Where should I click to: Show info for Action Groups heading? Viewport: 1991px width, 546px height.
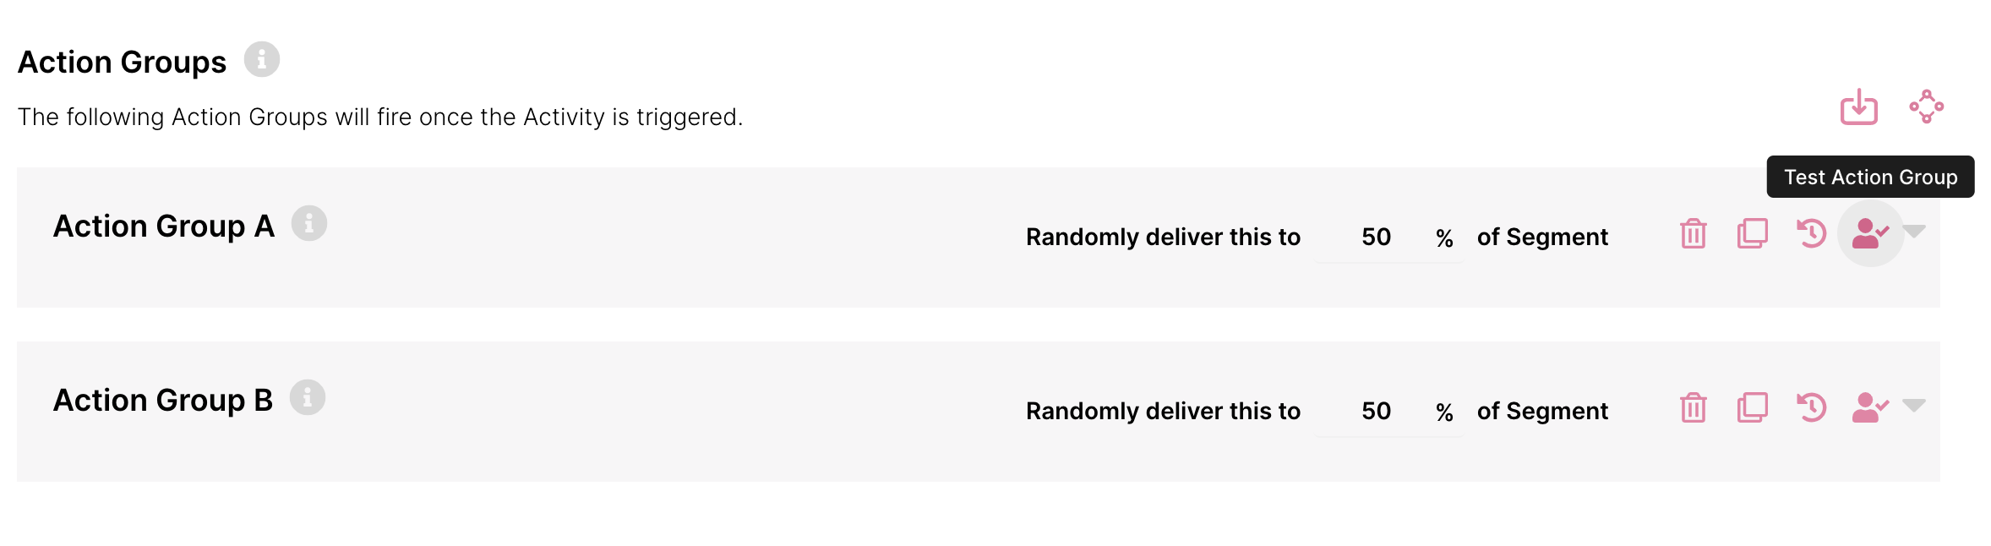pos(262,59)
